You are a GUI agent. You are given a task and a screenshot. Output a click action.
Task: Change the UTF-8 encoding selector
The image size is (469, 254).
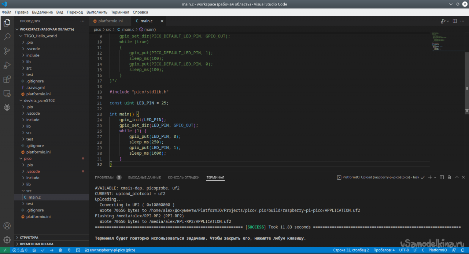(404, 250)
